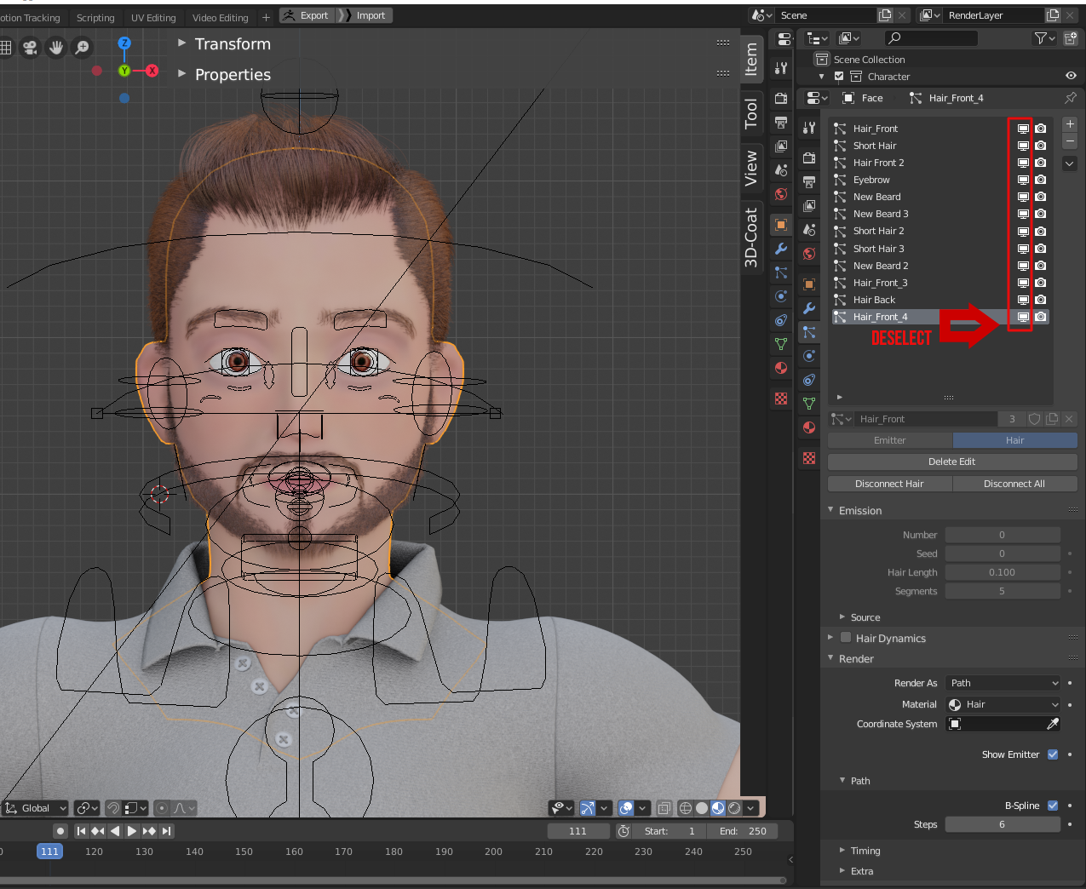Toggle the B-Spline checkbox

pos(1053,806)
